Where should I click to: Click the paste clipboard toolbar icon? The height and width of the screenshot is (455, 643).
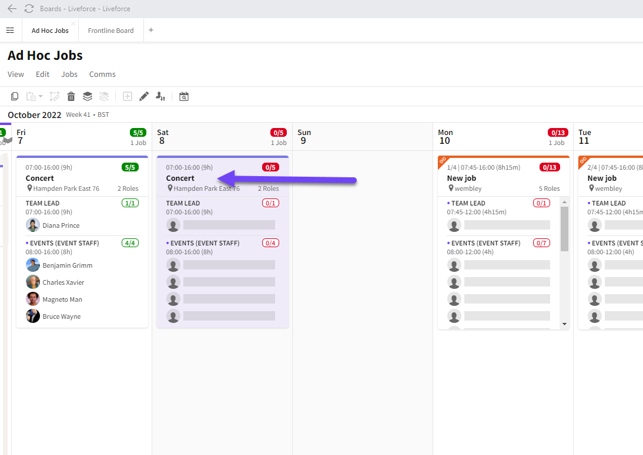tap(31, 96)
